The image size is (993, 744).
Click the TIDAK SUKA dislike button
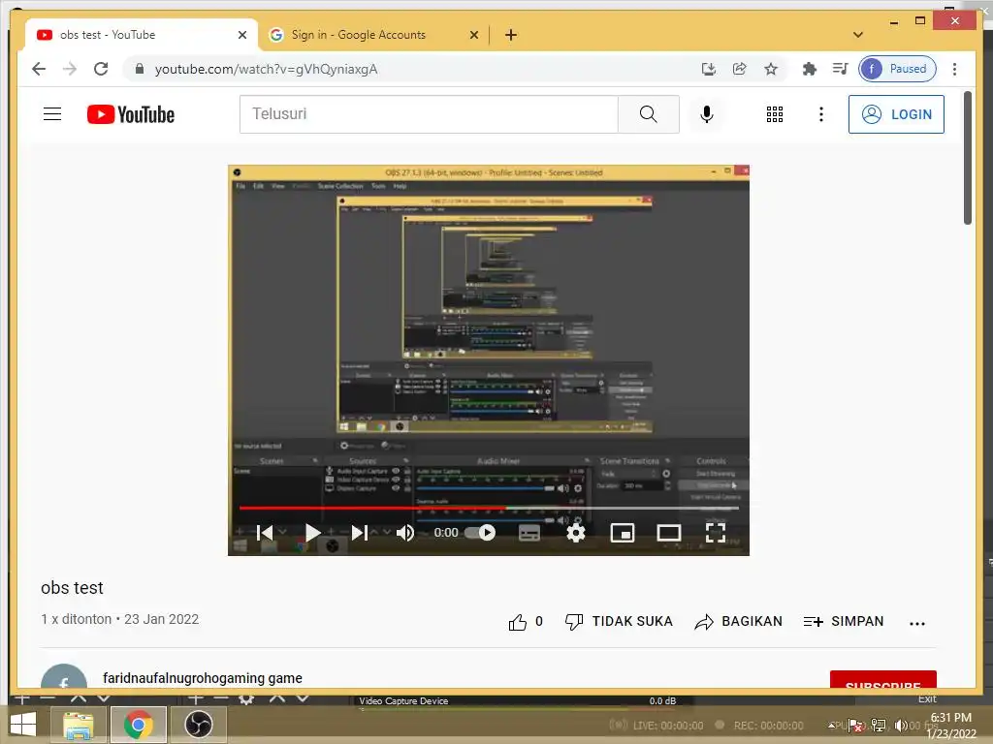click(x=619, y=621)
